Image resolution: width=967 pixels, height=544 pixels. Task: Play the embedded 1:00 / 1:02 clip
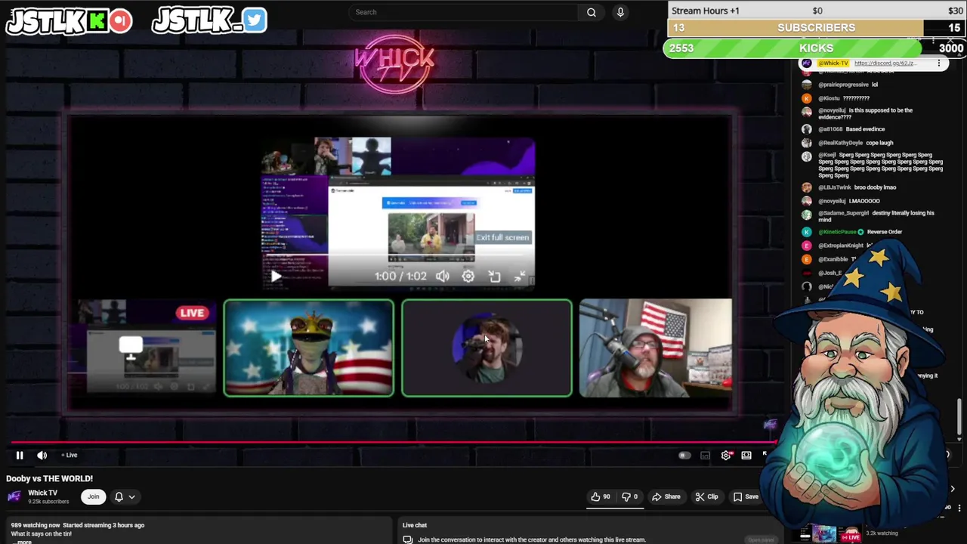point(276,277)
